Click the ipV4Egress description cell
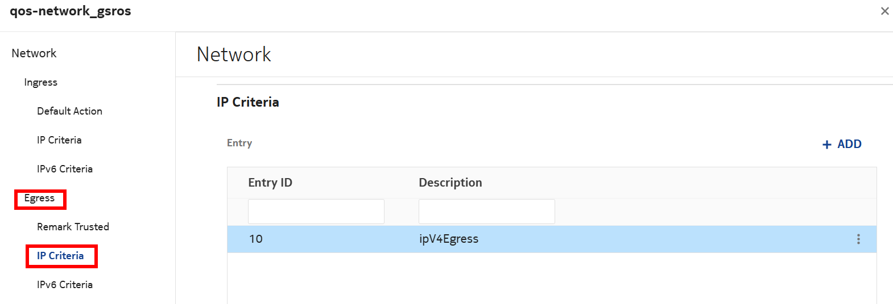Screen dimensions: 893x304 449,239
